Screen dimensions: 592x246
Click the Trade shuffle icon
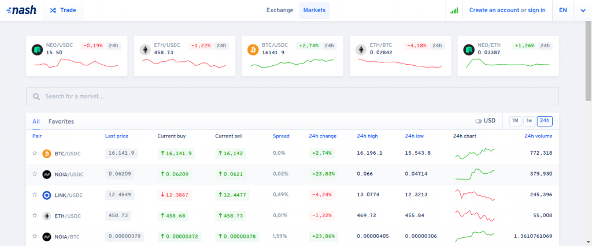click(x=53, y=10)
